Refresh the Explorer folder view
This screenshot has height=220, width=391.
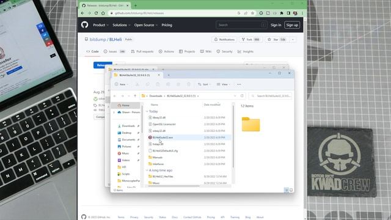click(242, 96)
